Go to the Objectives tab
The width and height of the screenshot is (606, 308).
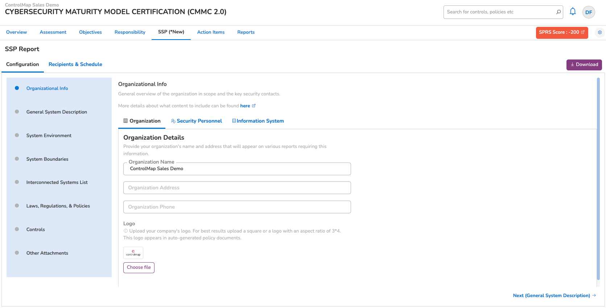(x=90, y=32)
